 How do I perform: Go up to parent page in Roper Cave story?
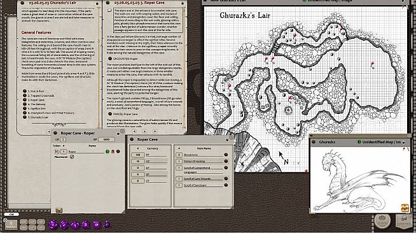point(145,131)
